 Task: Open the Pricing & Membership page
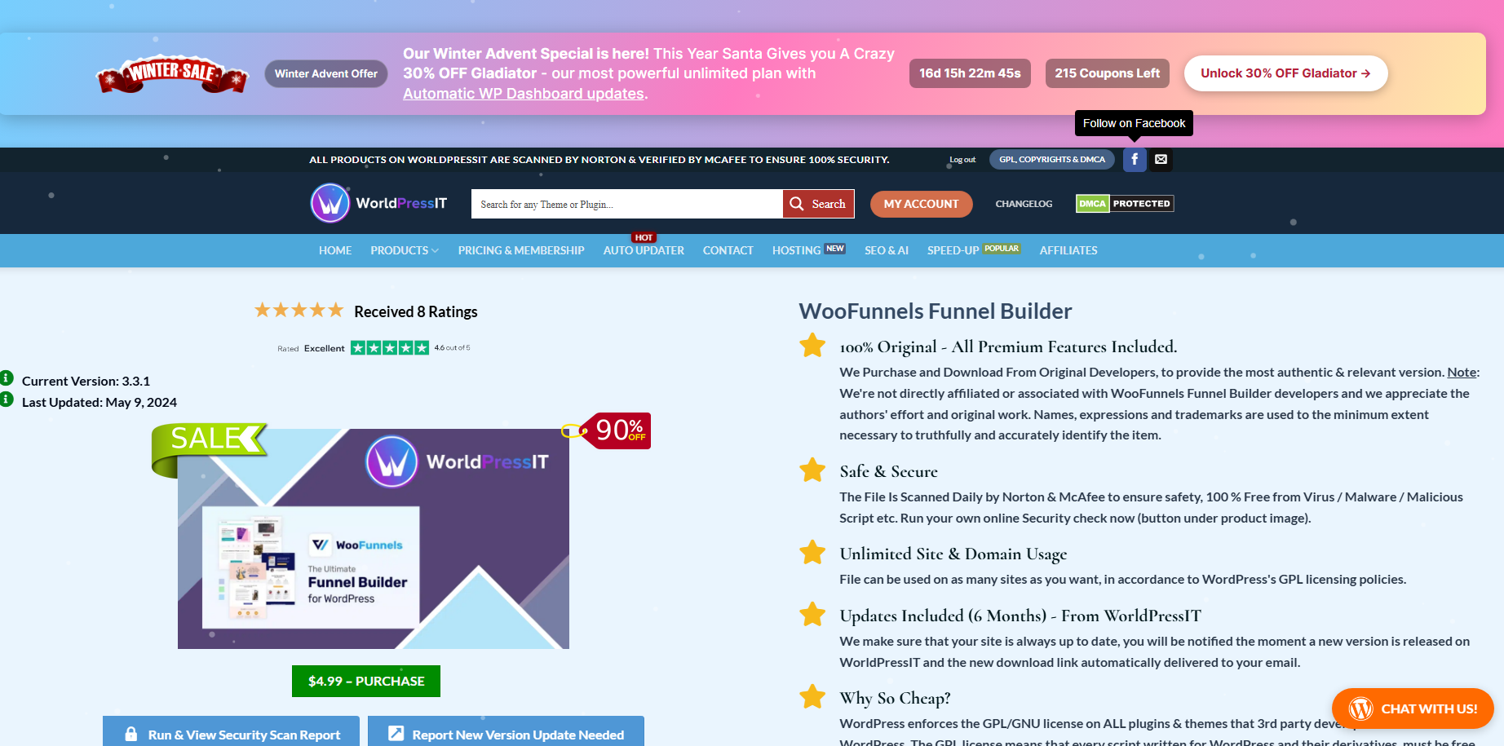520,251
